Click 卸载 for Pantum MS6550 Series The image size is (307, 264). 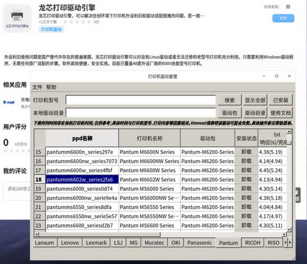[247, 207]
